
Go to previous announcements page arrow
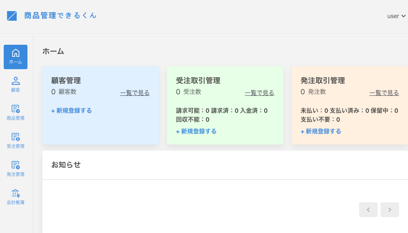[x=368, y=210]
